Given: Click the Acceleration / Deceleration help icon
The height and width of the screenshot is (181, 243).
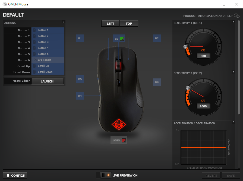Looking at the screenshot, I should (x=233, y=122).
